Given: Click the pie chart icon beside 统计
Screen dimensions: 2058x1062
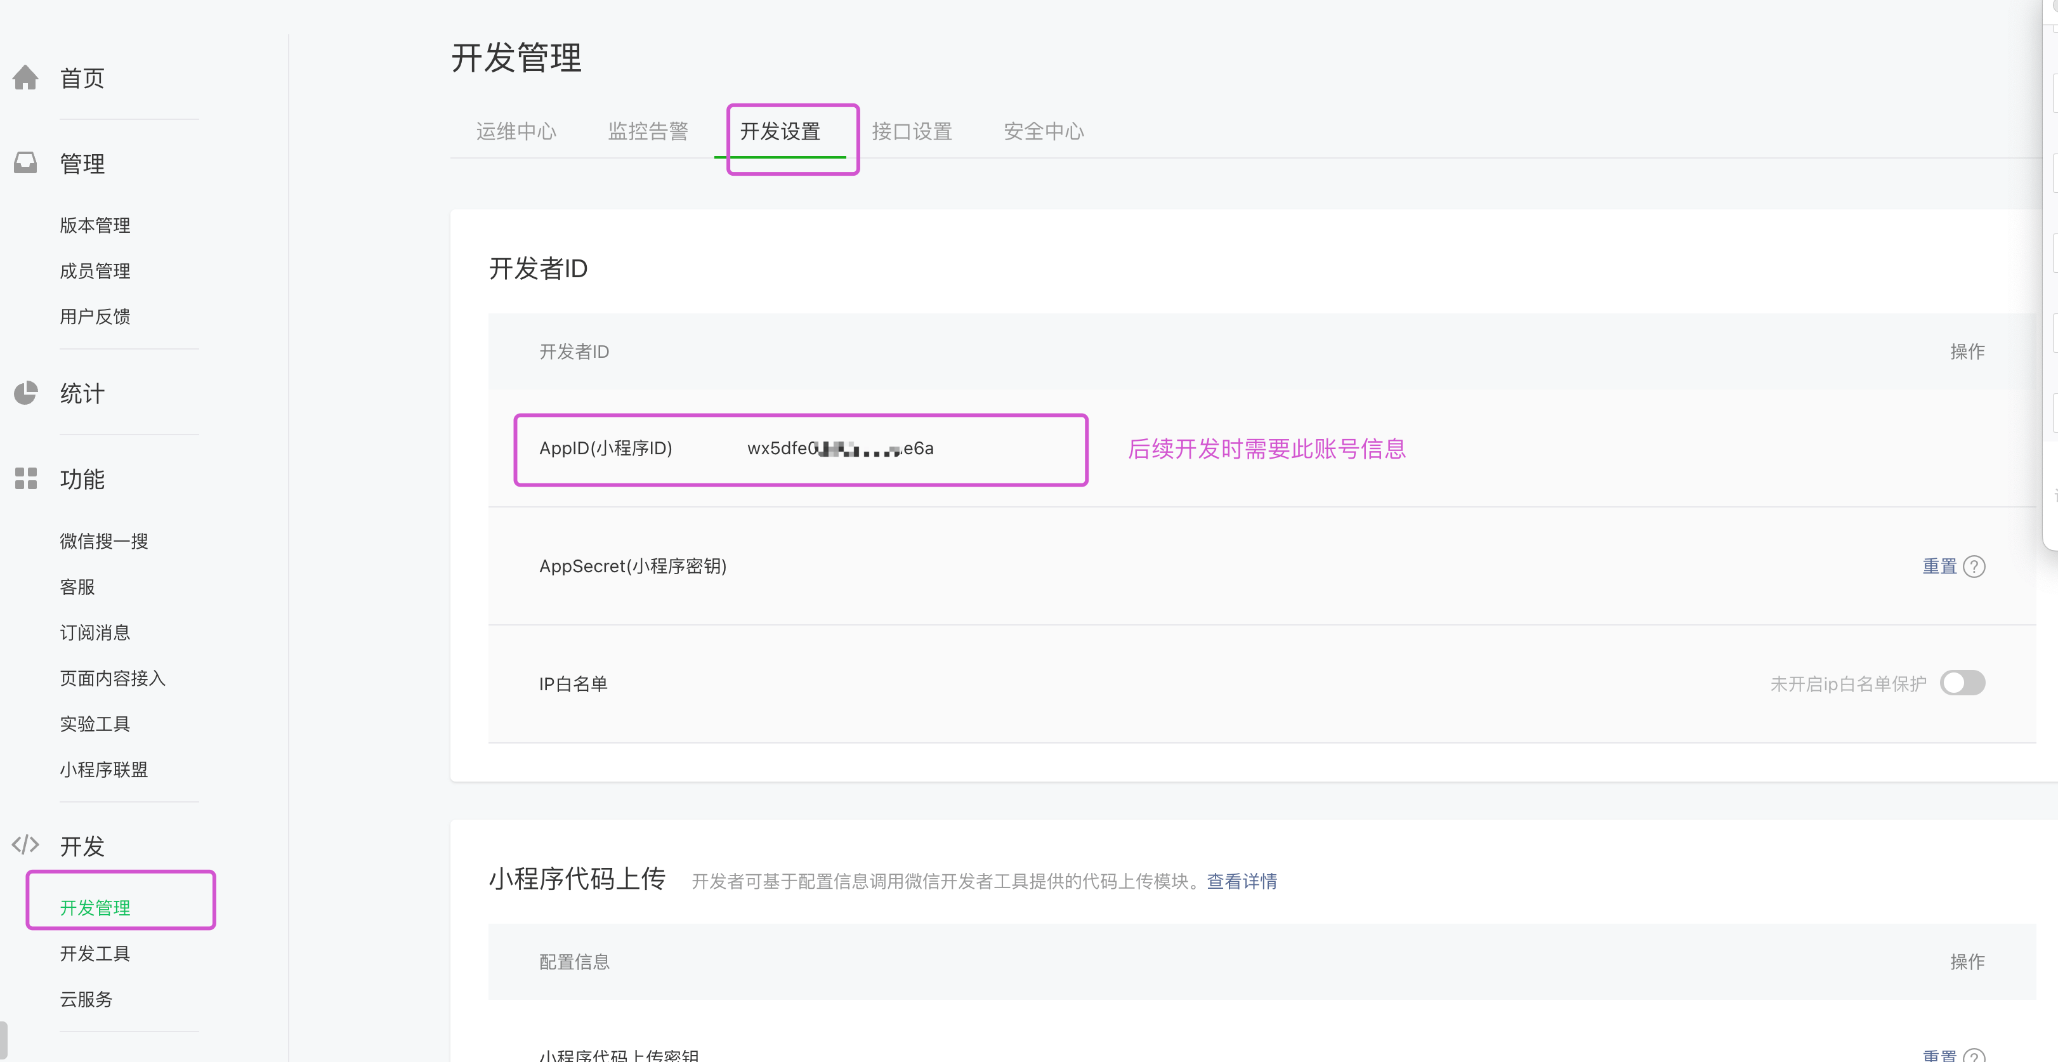Looking at the screenshot, I should (25, 392).
